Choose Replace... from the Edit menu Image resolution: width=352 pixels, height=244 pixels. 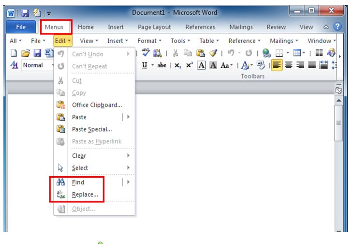point(85,195)
